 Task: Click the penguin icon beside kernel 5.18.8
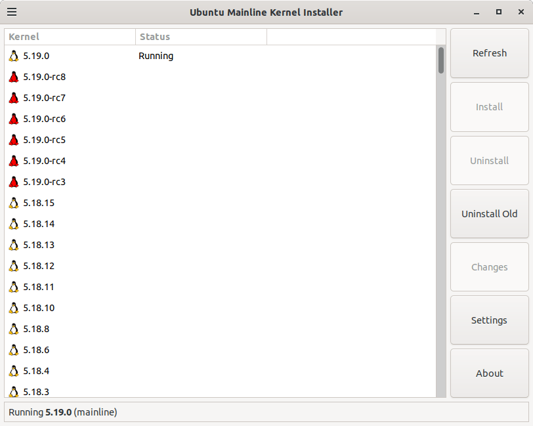(13, 329)
